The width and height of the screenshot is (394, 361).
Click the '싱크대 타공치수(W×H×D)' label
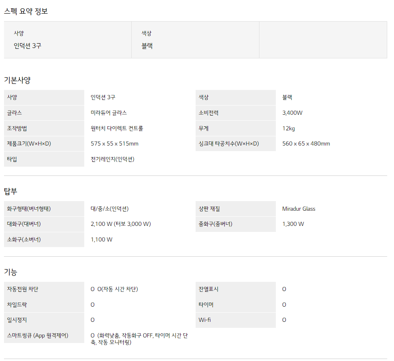[x=229, y=144]
